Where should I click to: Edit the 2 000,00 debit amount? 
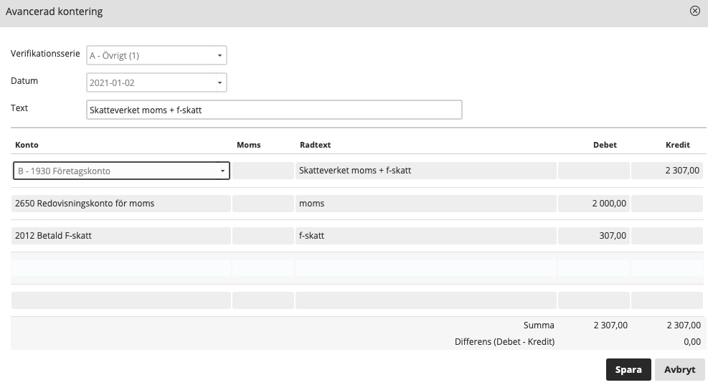pos(594,204)
